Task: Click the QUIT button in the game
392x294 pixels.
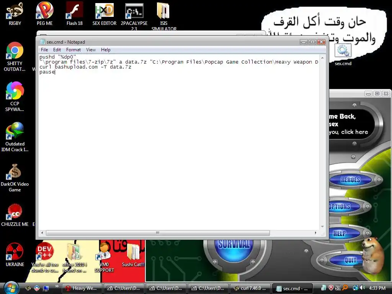Action: click(346, 260)
